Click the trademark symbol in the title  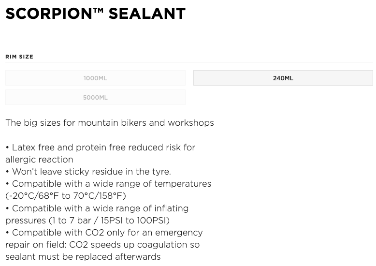click(98, 11)
